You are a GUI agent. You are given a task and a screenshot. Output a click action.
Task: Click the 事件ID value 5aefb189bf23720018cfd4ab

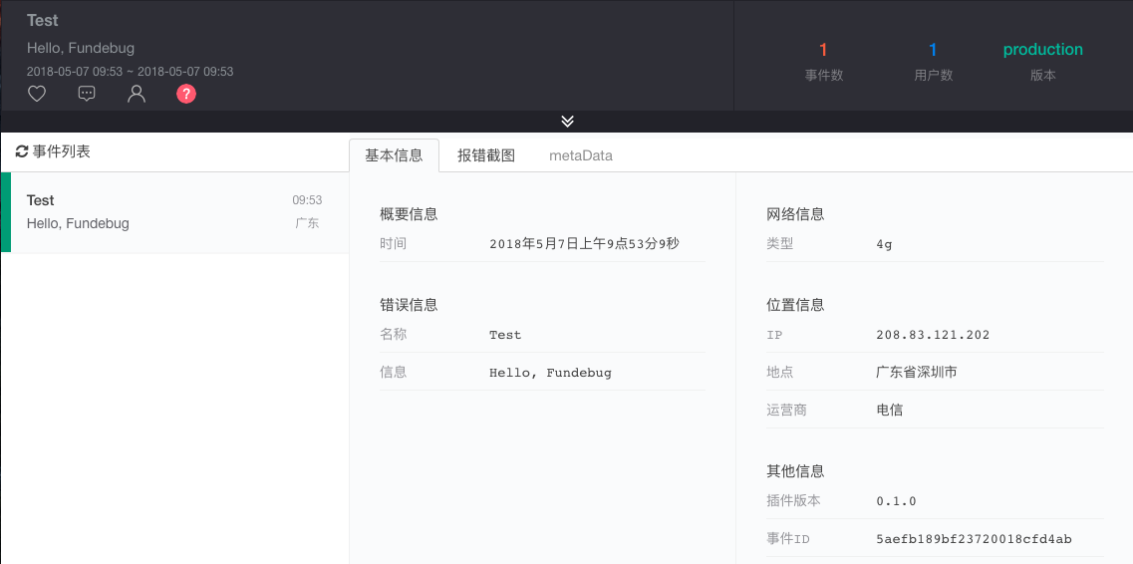click(x=974, y=539)
